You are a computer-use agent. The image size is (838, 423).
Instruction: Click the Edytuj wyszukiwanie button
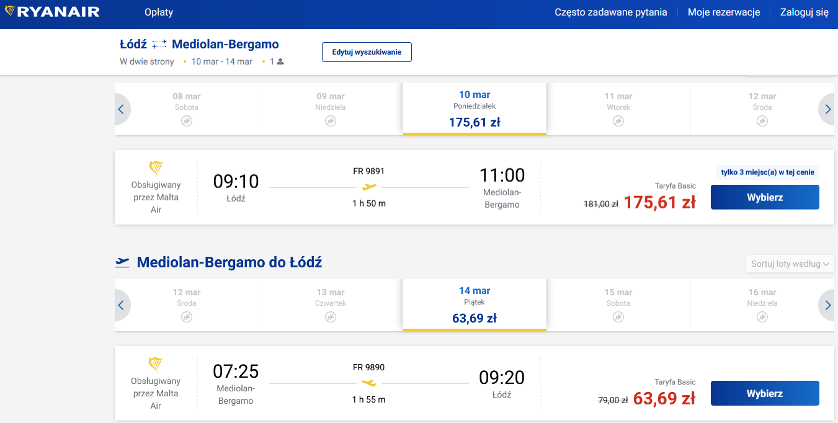tap(367, 52)
